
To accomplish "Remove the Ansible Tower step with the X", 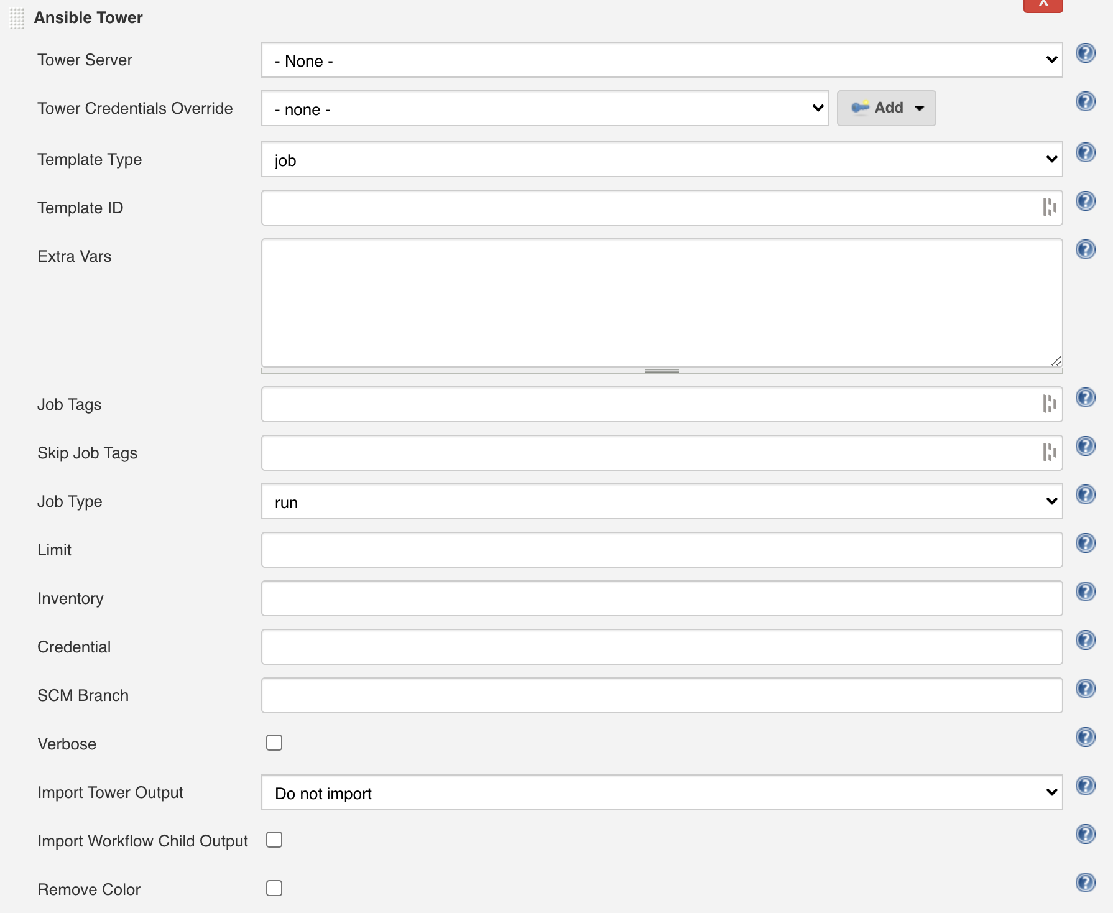I will pos(1043,5).
